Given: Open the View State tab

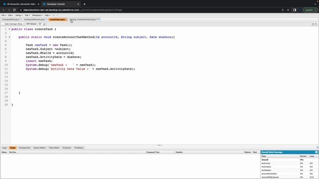Looking at the screenshot, I should click(54, 148).
